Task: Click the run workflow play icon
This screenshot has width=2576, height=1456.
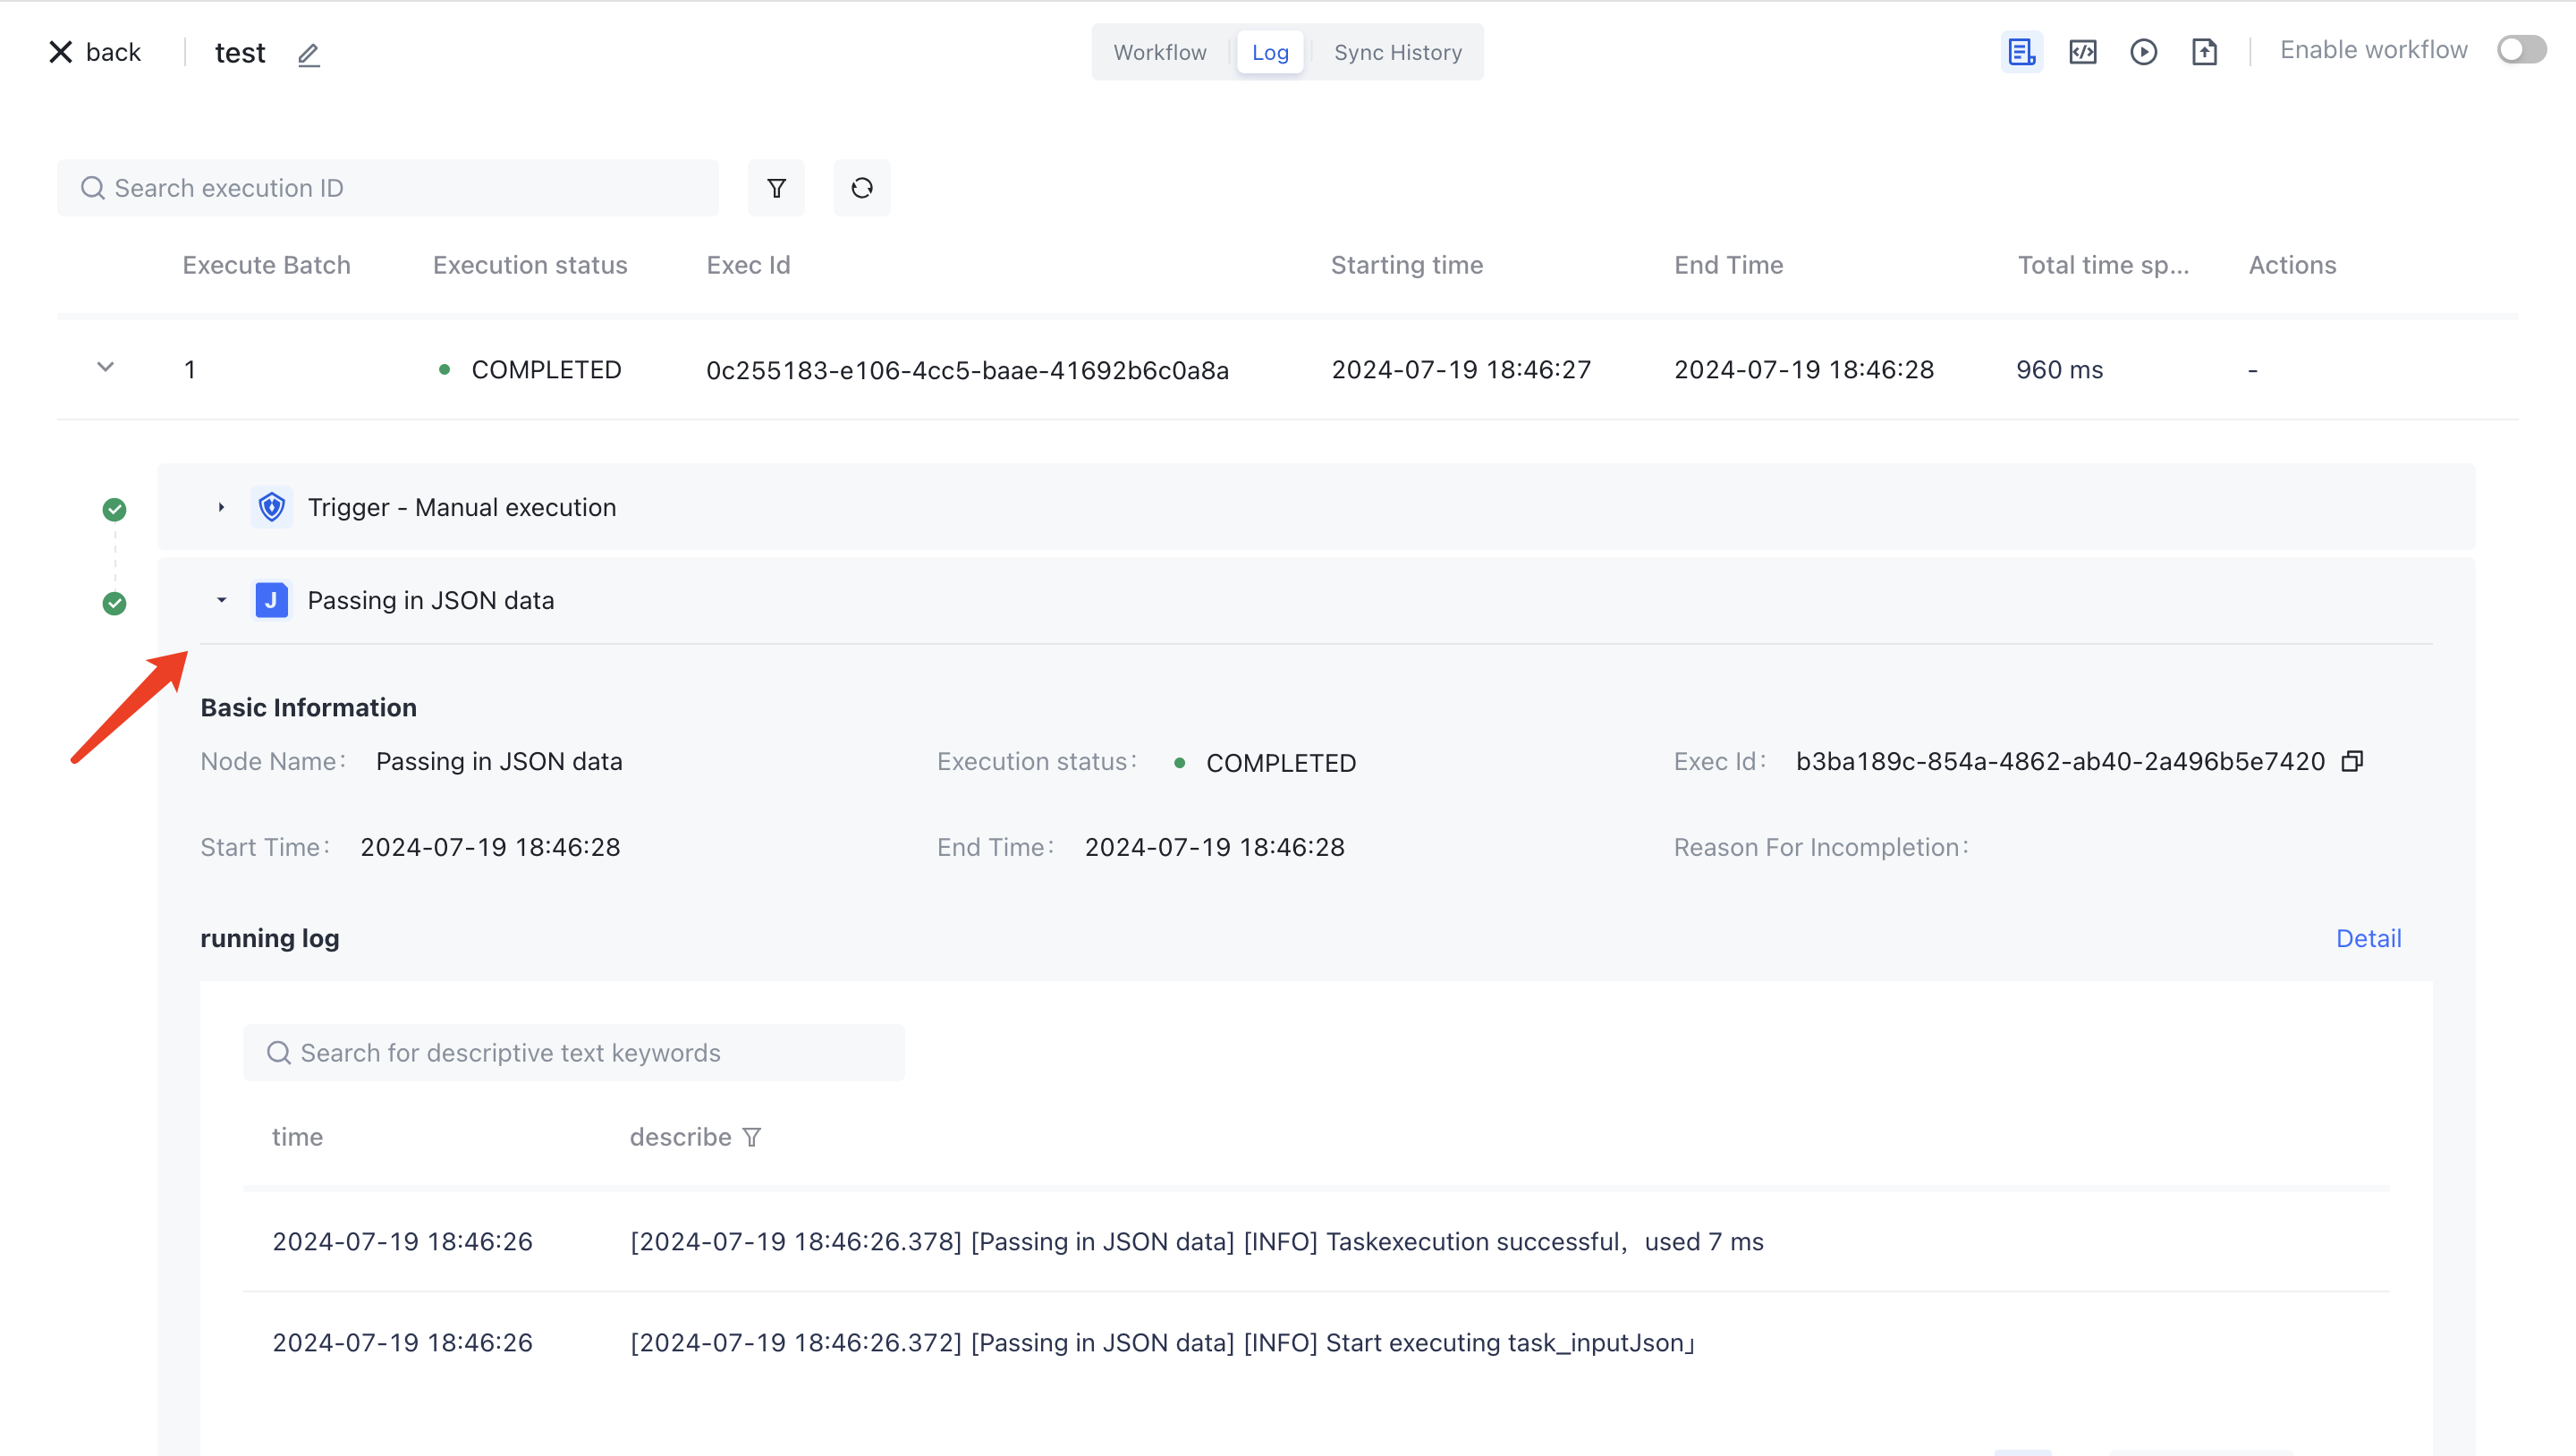Action: point(2143,52)
